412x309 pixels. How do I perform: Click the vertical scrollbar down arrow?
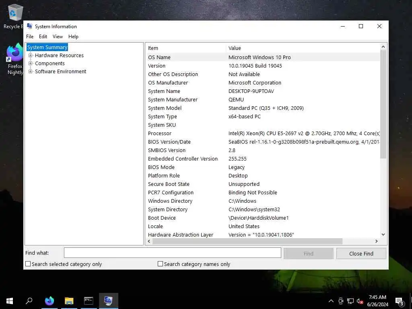coord(383,235)
